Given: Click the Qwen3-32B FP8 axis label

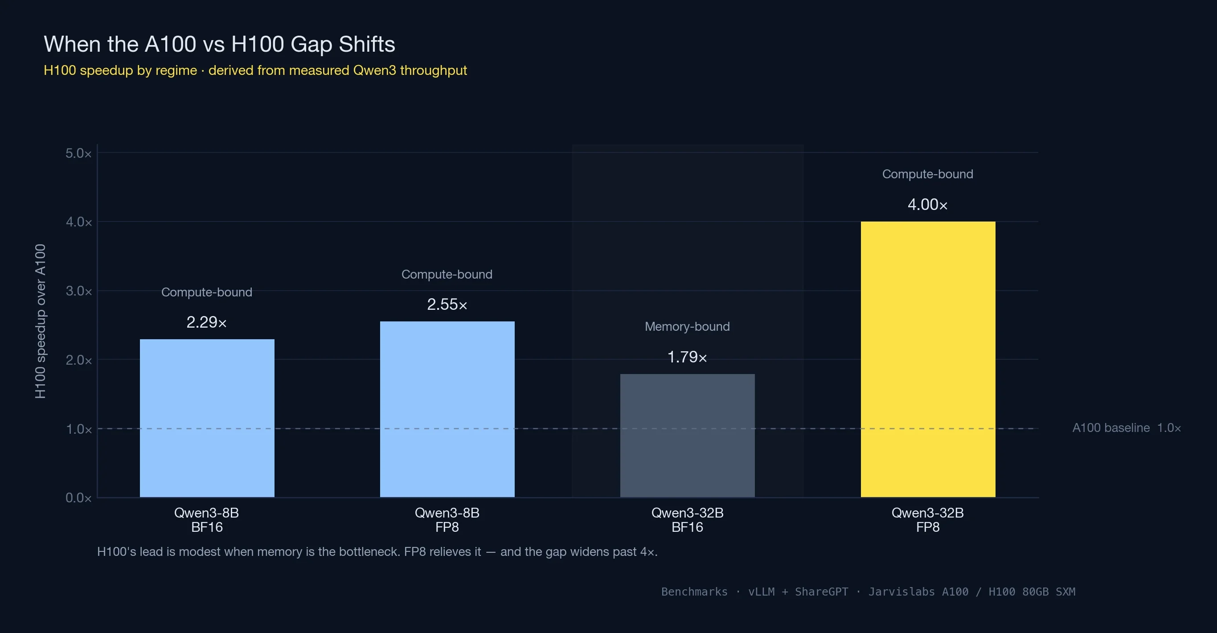Looking at the screenshot, I should [x=927, y=519].
